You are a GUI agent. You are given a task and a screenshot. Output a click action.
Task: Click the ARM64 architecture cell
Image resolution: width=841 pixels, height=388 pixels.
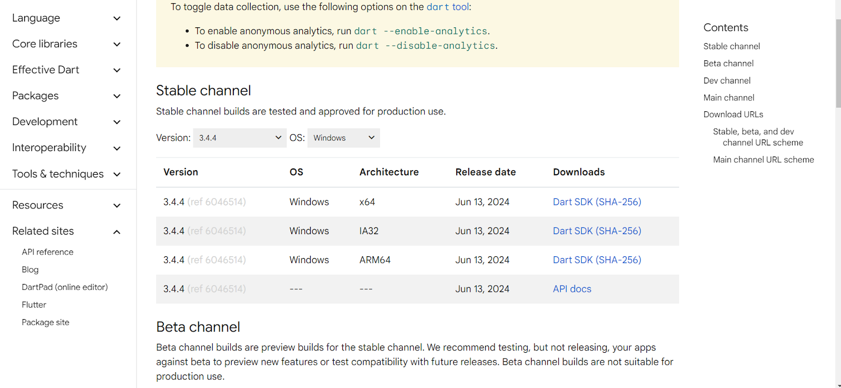tap(375, 260)
